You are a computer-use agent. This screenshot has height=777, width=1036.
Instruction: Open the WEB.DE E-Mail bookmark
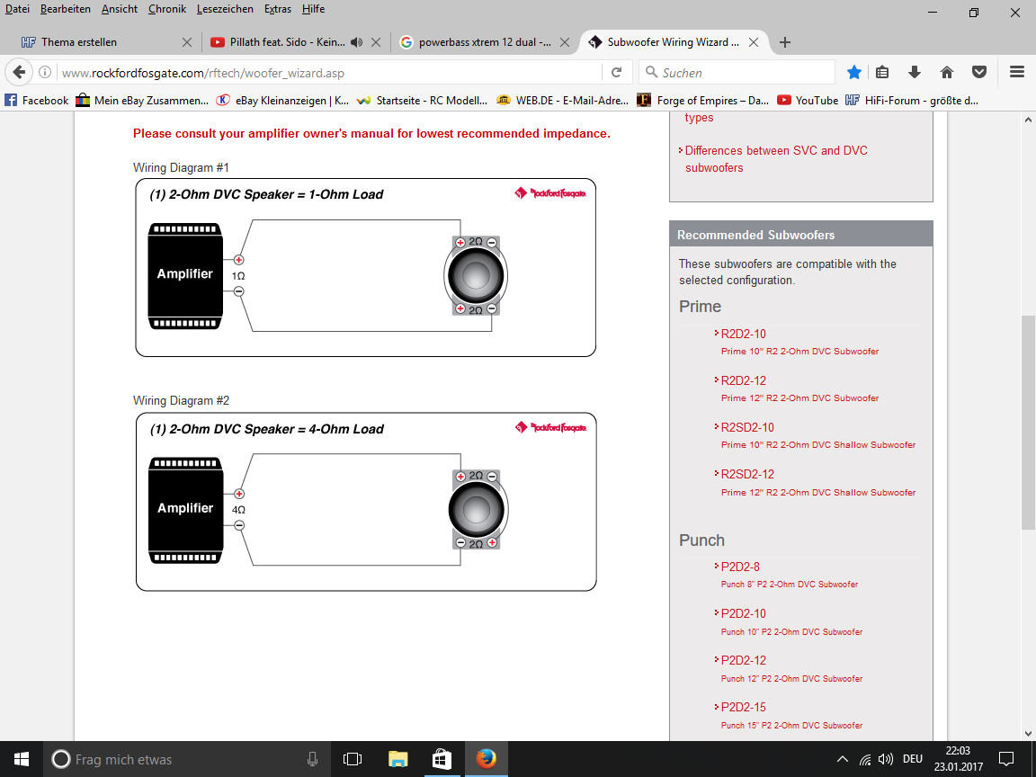pyautogui.click(x=563, y=101)
